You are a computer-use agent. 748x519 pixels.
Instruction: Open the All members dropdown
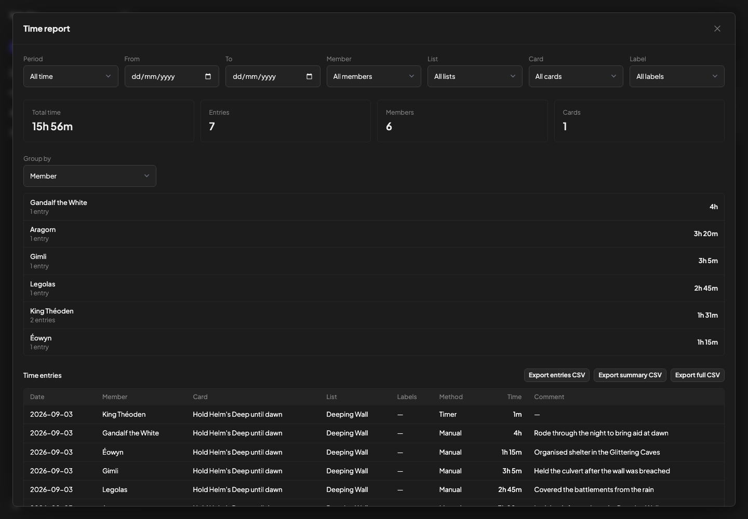[374, 76]
